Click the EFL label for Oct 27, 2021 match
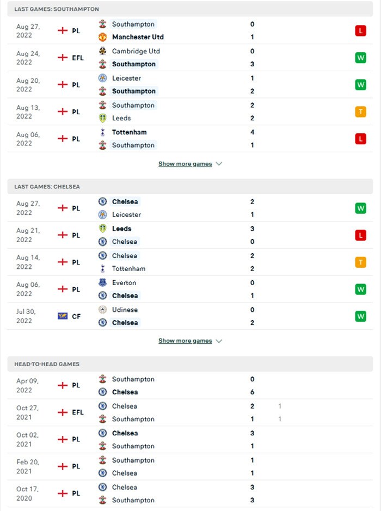This screenshot has width=381, height=511. click(78, 413)
